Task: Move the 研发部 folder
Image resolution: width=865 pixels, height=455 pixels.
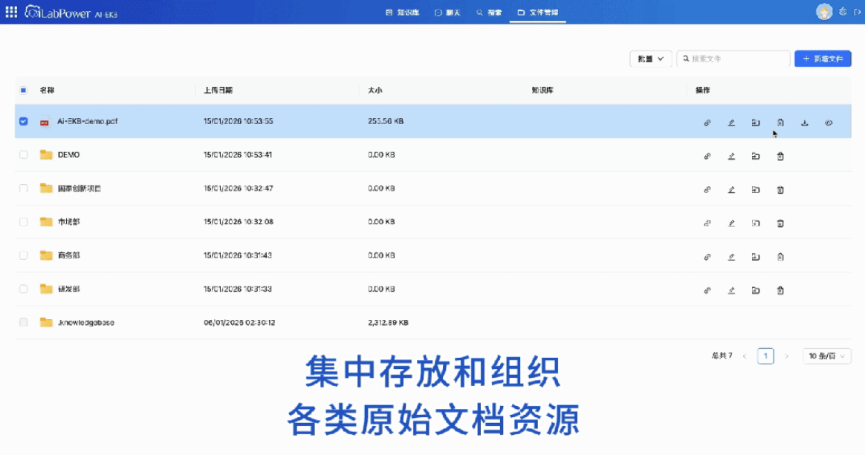Action: 756,291
